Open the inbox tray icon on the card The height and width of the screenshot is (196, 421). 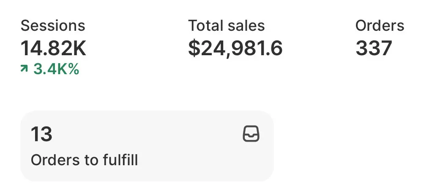click(x=251, y=134)
